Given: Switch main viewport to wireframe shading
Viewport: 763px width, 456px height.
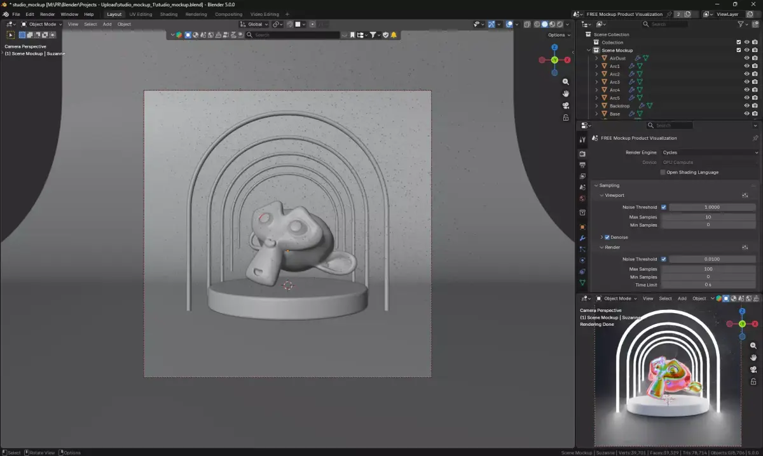Looking at the screenshot, I should (x=537, y=24).
